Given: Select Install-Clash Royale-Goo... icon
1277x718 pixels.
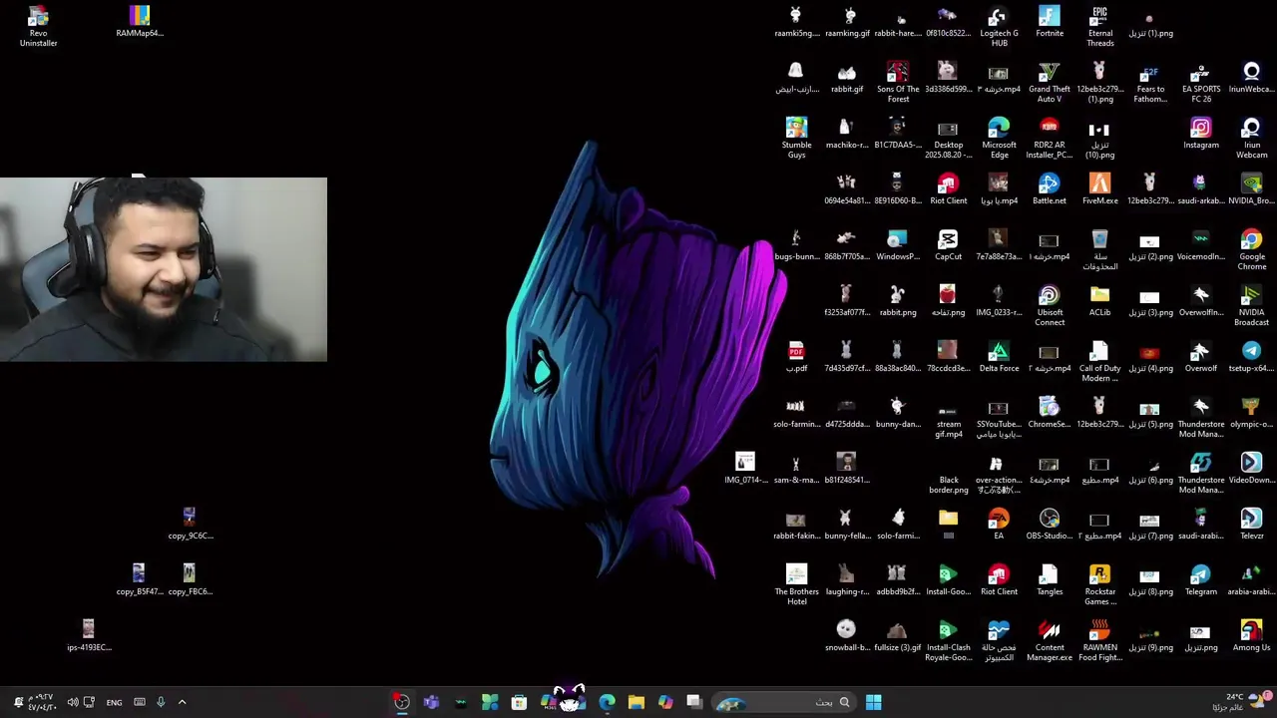Looking at the screenshot, I should [x=948, y=641].
